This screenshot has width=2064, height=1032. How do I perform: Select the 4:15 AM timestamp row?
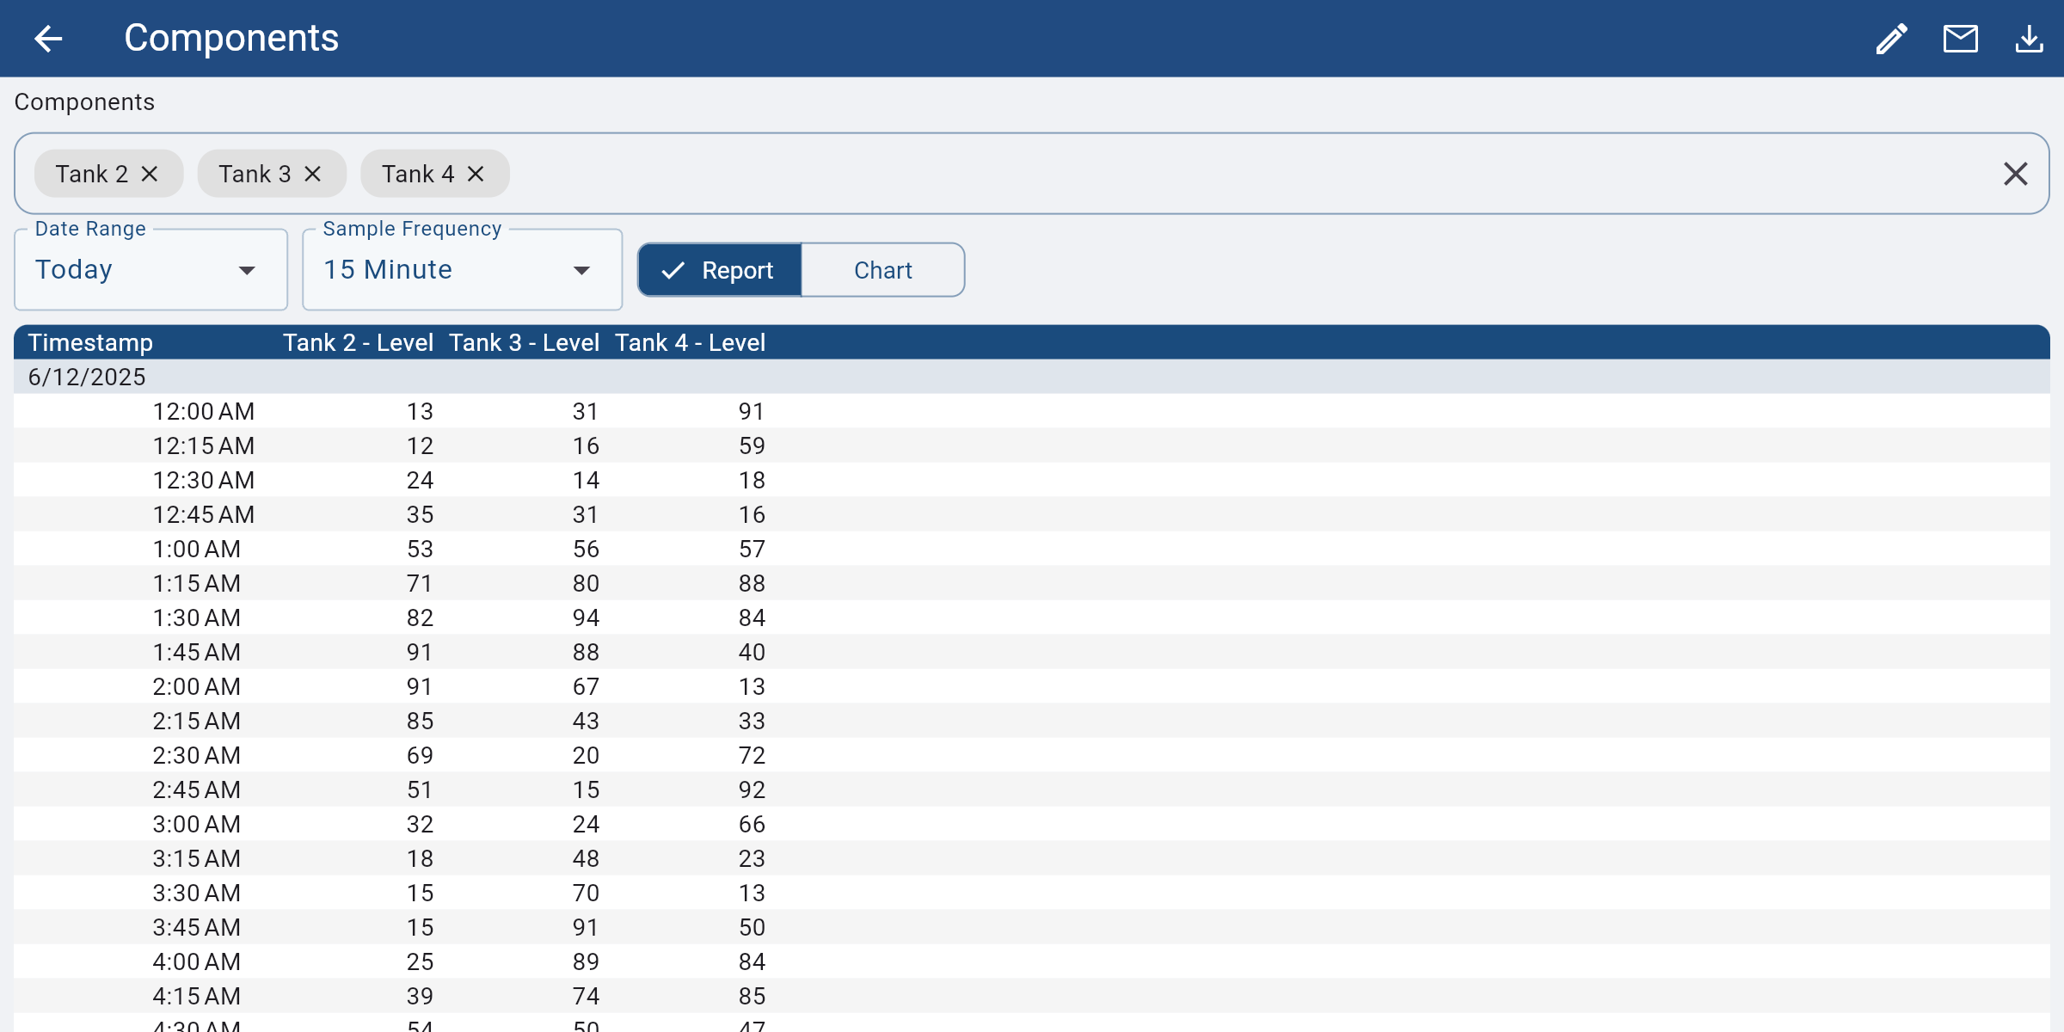coord(1032,996)
